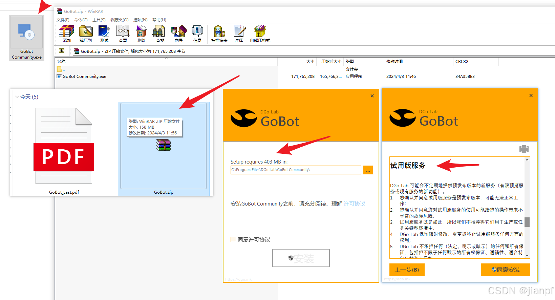Close the GoBot setup path dialog
This screenshot has height=300, width=555.
coord(372,96)
